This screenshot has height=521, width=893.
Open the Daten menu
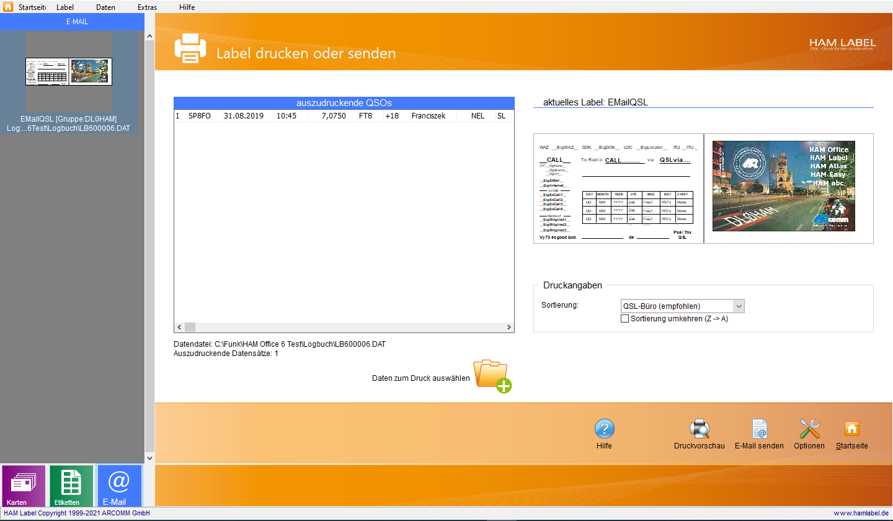coord(106,7)
